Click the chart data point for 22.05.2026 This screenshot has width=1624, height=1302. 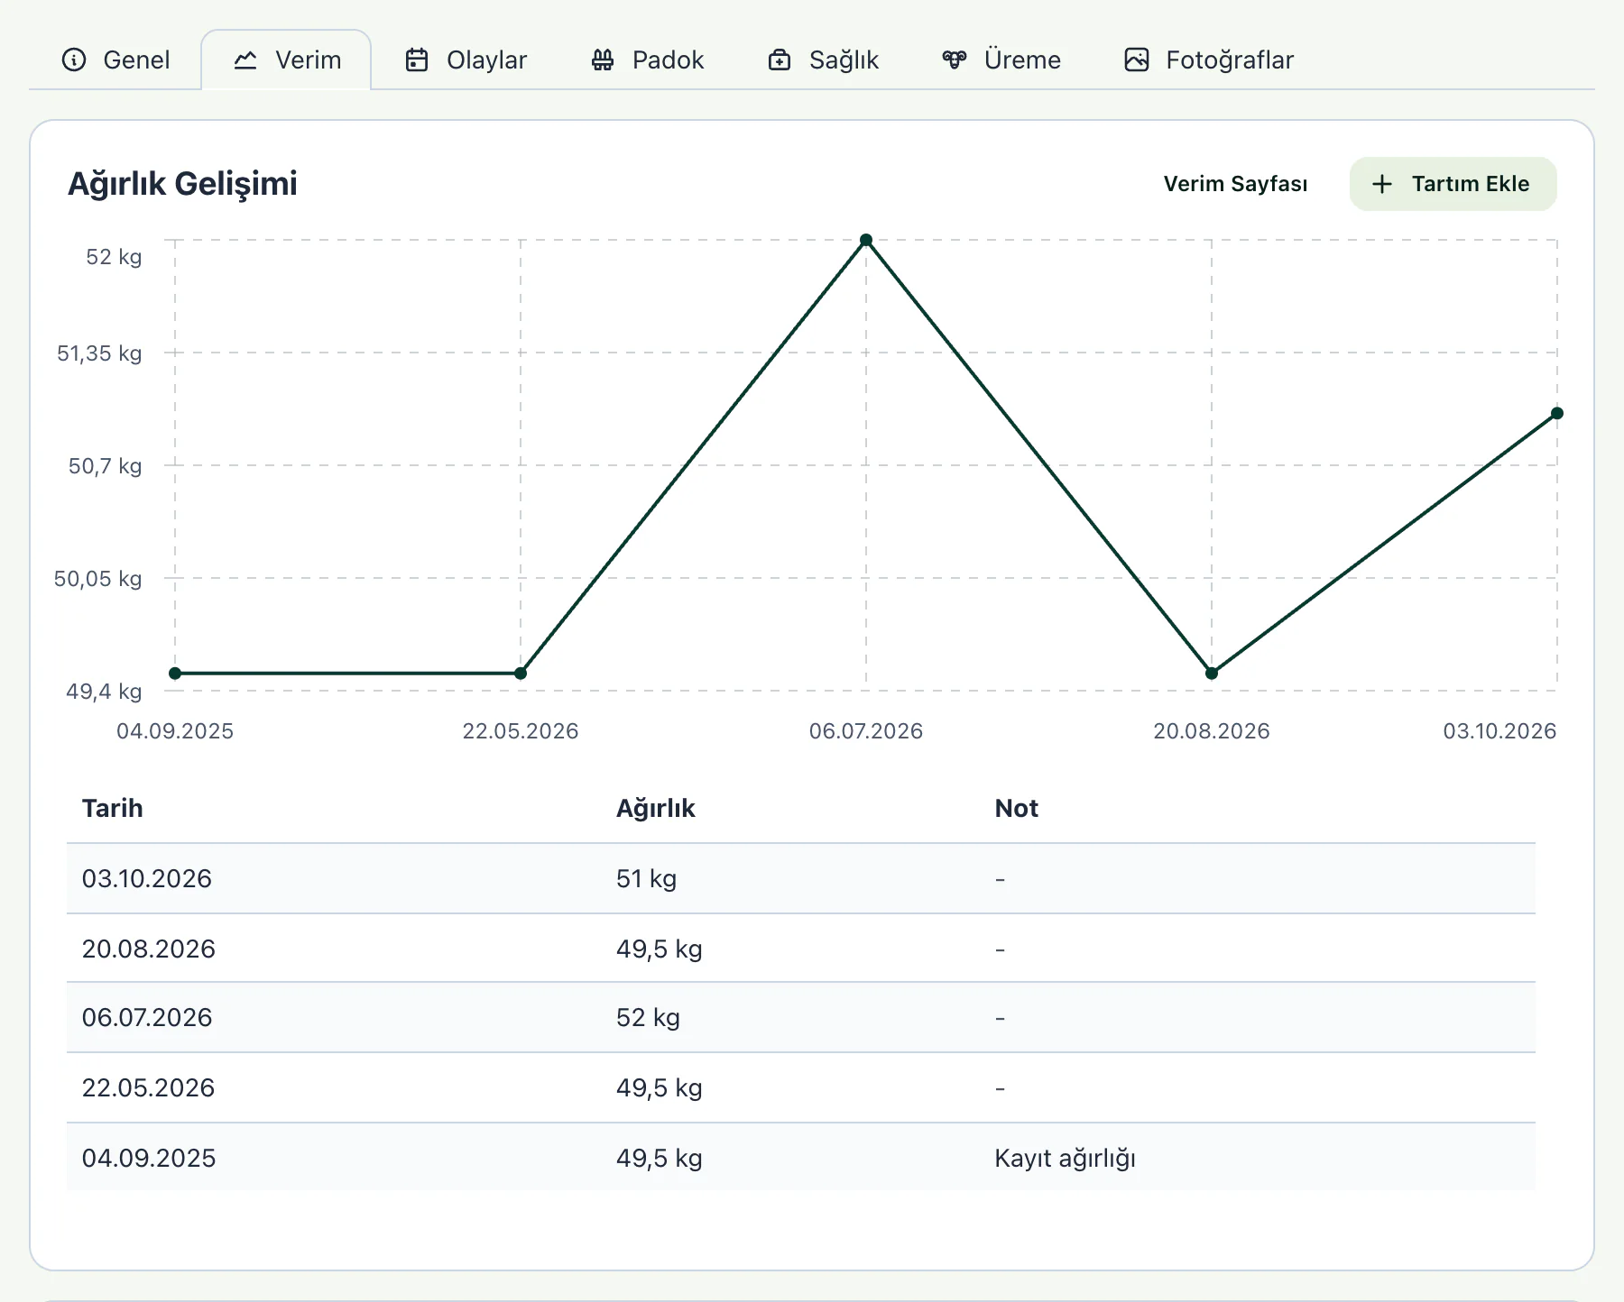(521, 674)
